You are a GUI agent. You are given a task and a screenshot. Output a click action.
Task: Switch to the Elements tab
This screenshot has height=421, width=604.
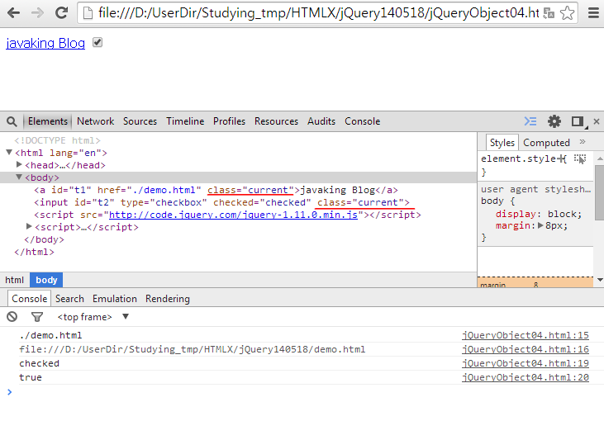coord(48,121)
